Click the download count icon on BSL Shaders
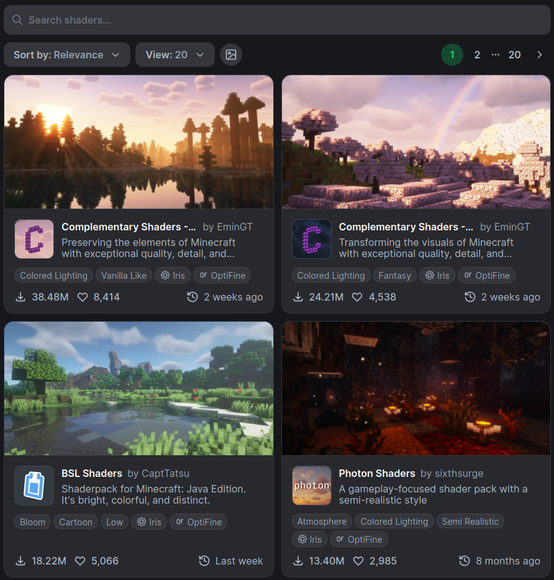The height and width of the screenshot is (580, 554). click(20, 561)
